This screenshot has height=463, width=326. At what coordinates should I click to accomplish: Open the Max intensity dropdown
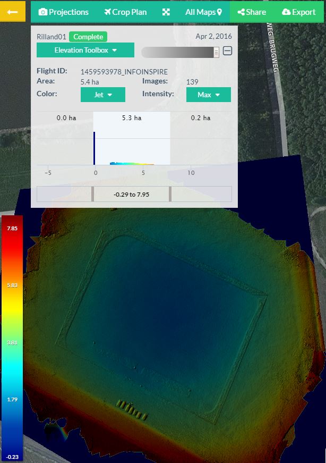click(208, 95)
